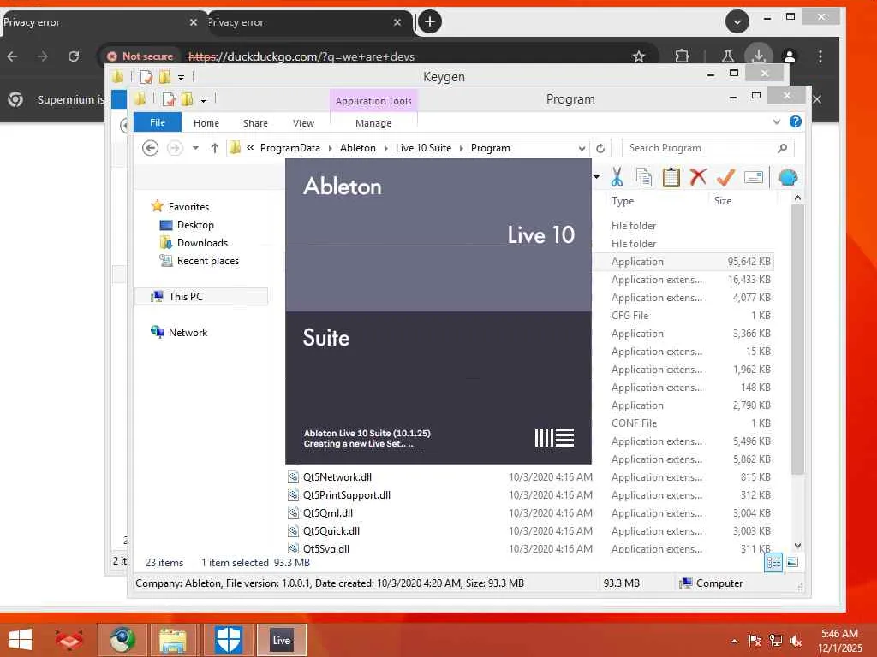Screen dimensions: 877x657
Task: Open File Explorer on the taskbar
Action: pyautogui.click(x=173, y=640)
